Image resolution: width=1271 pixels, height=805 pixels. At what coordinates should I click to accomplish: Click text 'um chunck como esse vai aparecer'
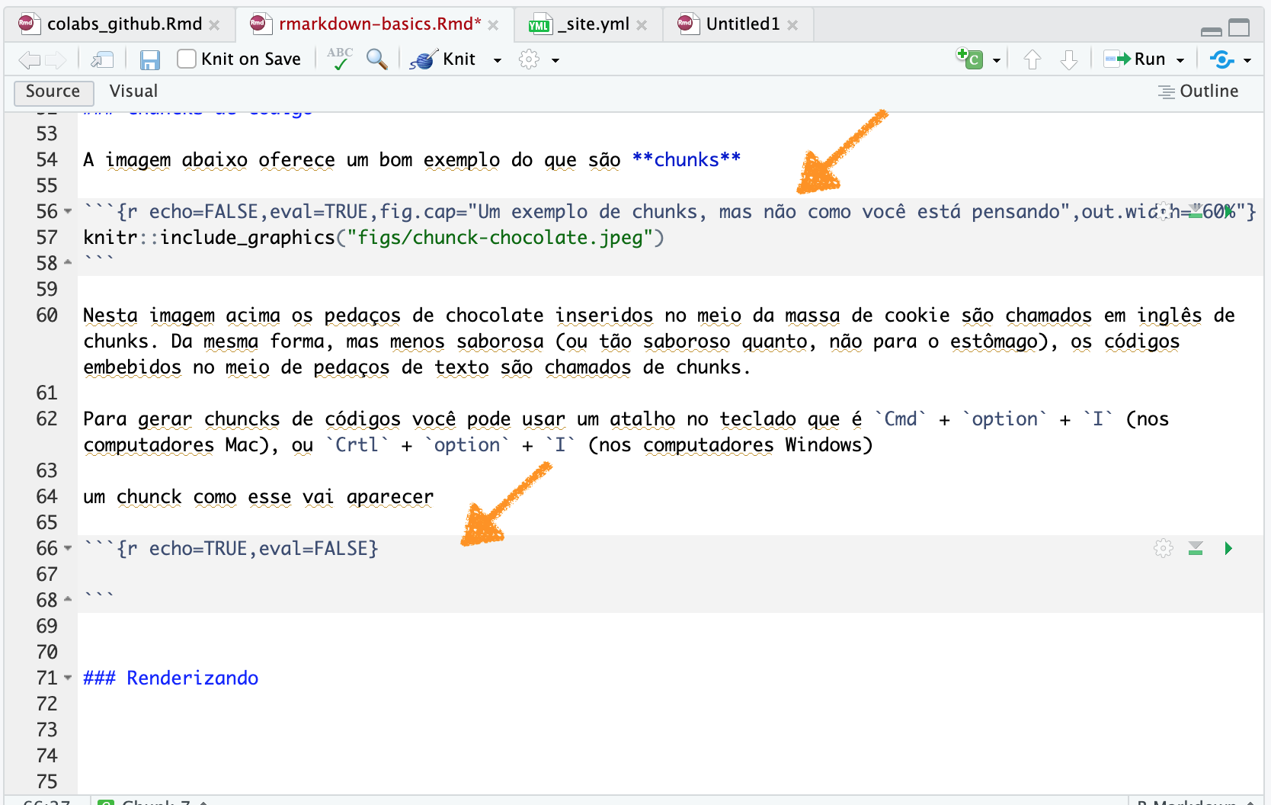click(258, 496)
